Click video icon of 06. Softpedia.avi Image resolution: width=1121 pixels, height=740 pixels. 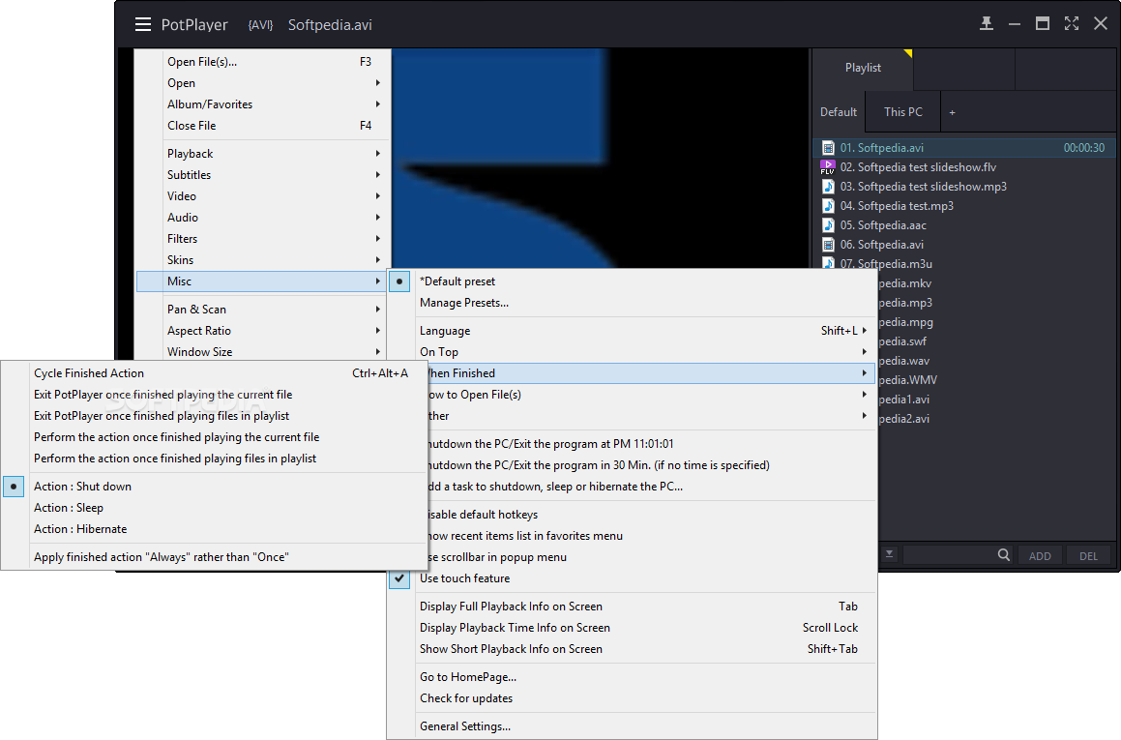point(828,245)
